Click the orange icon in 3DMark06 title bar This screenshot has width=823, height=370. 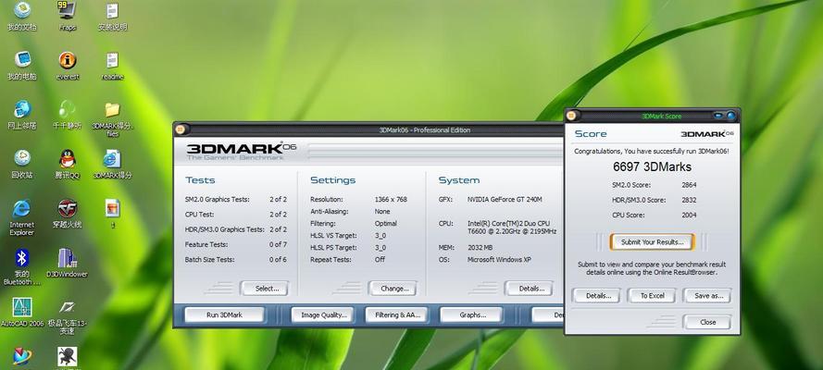pyautogui.click(x=180, y=129)
